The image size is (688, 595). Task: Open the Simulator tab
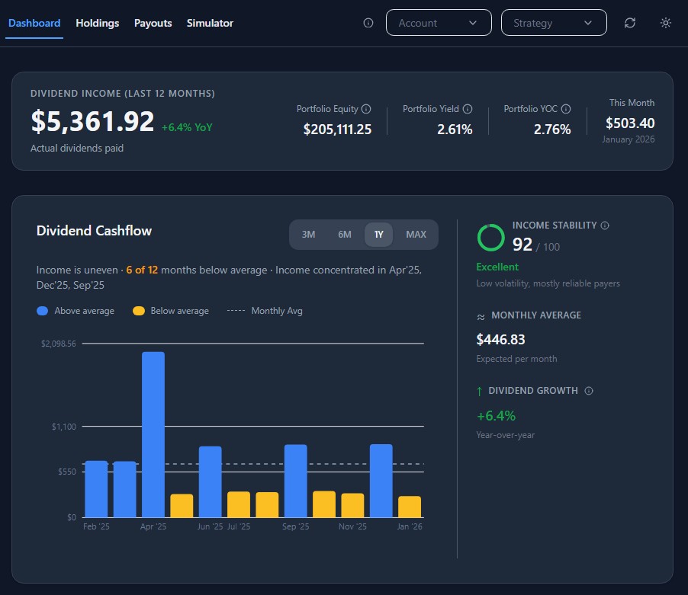pyautogui.click(x=210, y=23)
